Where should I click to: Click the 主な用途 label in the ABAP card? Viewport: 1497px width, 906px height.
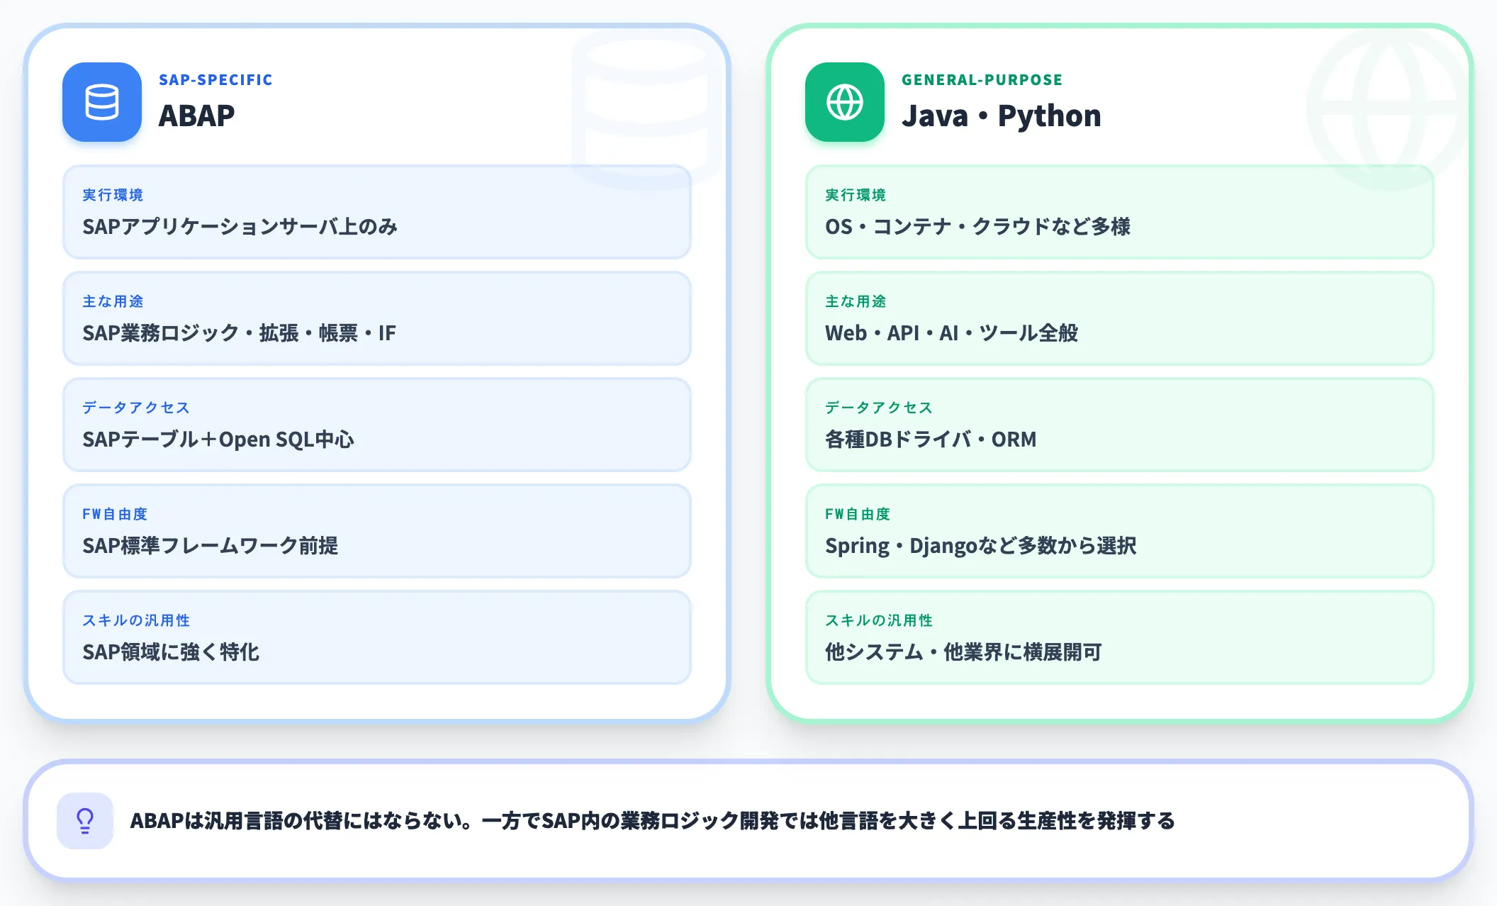coord(113,301)
